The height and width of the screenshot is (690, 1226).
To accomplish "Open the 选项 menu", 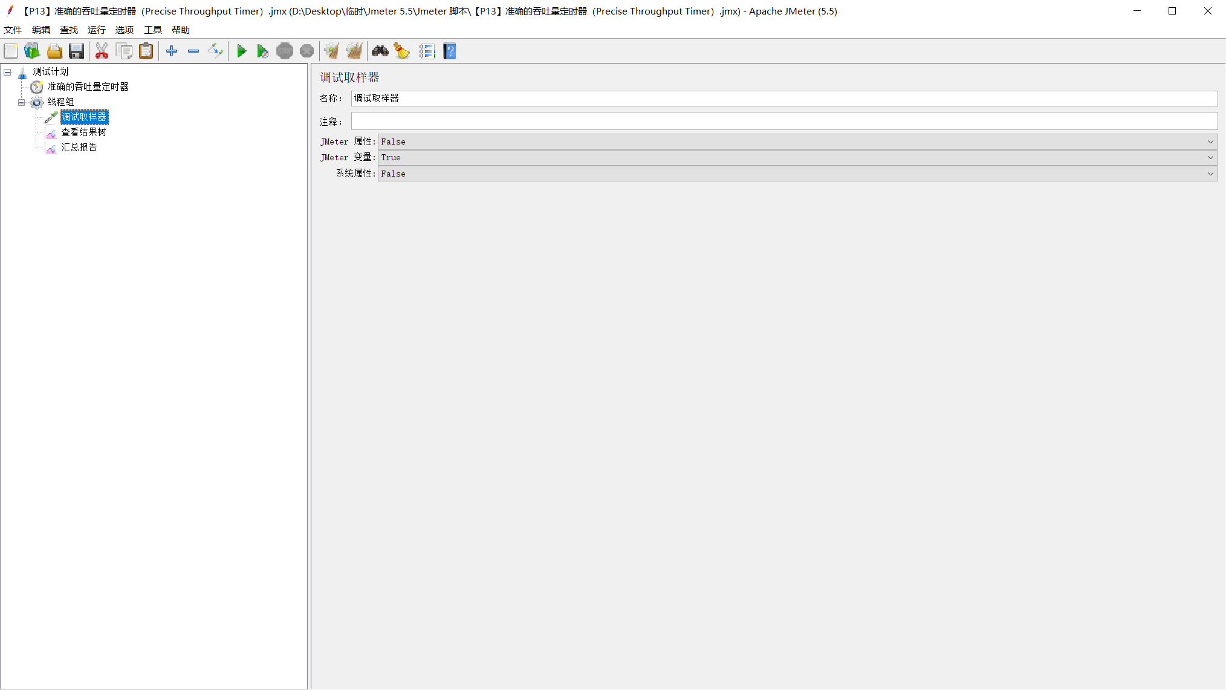I will click(125, 30).
